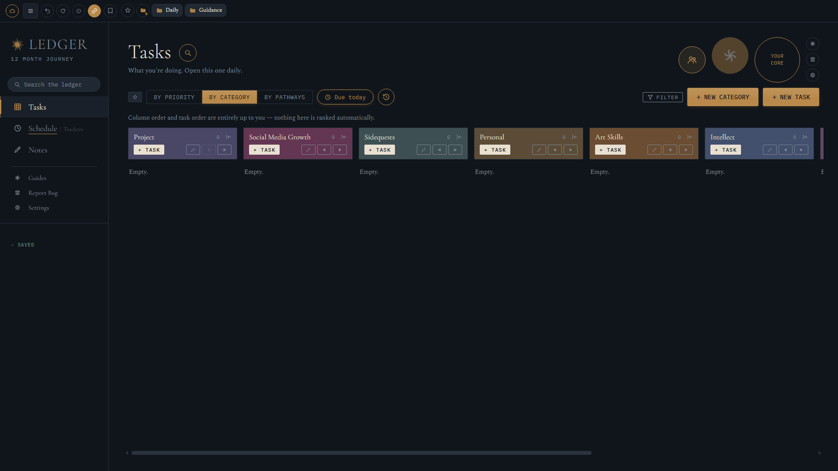Open Schedule in the sidebar
838x471 pixels.
pos(43,128)
